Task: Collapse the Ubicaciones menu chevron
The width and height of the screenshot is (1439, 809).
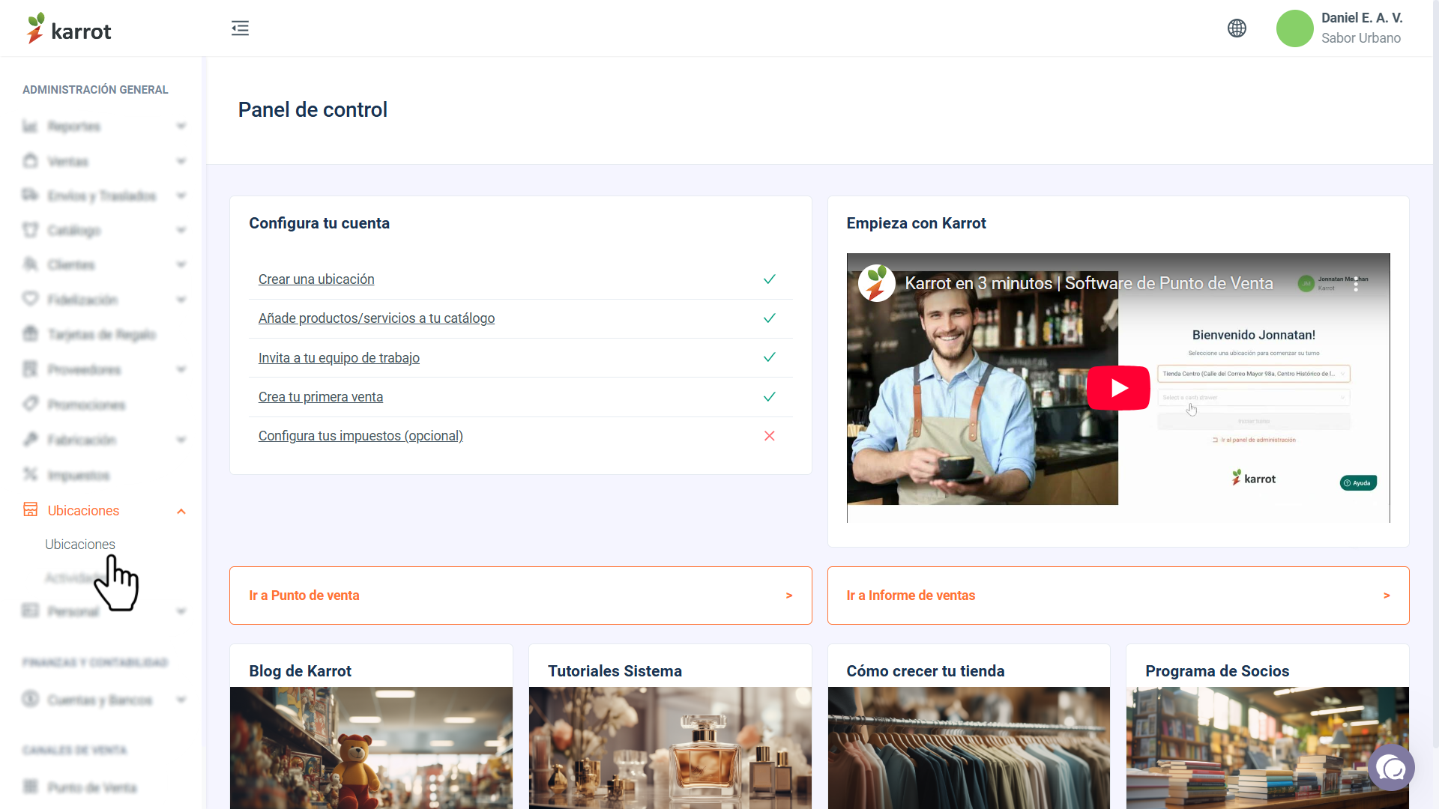Action: 181,511
